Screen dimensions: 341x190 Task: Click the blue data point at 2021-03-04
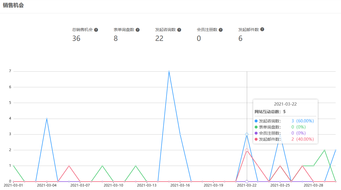[x=47, y=119]
